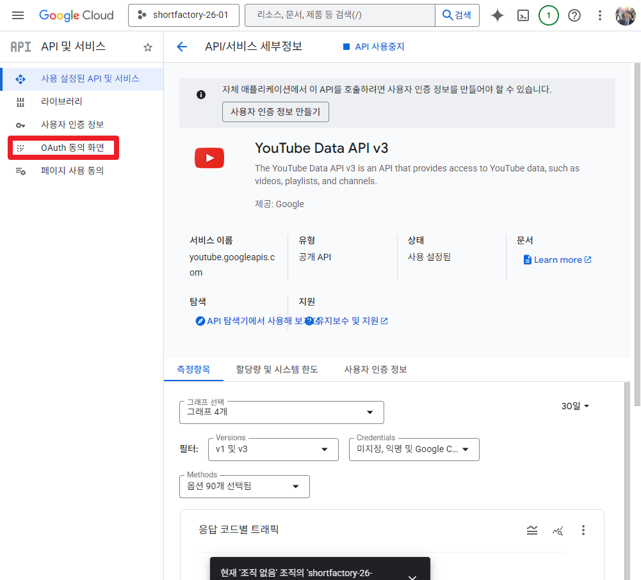Launch the Gemini assistant icon
Image resolution: width=641 pixels, height=580 pixels.
[498, 15]
